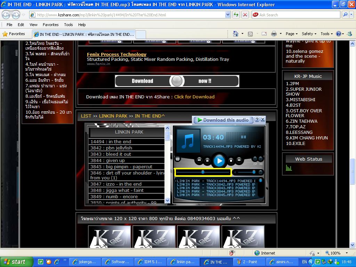This screenshot has height=267, width=356.
Task: Open the search provider dropdown arrow
Action: click(x=351, y=15)
